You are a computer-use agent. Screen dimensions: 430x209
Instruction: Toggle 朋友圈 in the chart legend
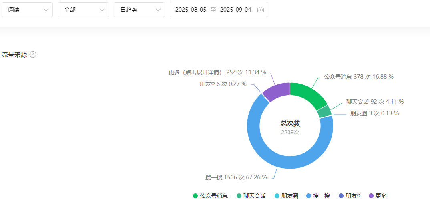tap(286, 196)
